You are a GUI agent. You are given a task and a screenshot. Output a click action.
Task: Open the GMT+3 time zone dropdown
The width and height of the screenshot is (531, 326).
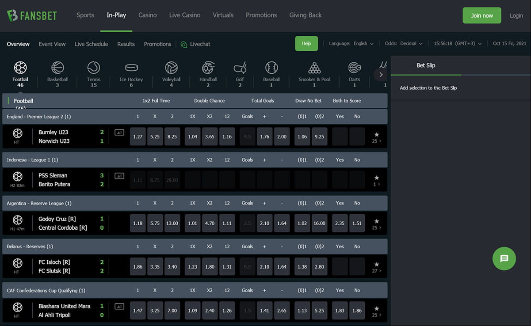[458, 44]
